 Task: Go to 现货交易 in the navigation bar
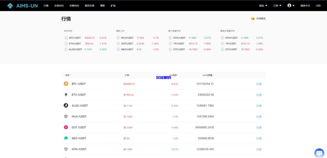coord(89,5)
